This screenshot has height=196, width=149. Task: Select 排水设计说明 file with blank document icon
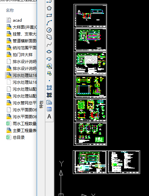(22, 61)
